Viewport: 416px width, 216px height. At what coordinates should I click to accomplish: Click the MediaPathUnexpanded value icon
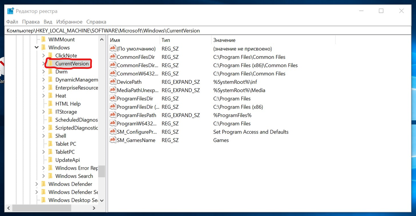click(112, 90)
